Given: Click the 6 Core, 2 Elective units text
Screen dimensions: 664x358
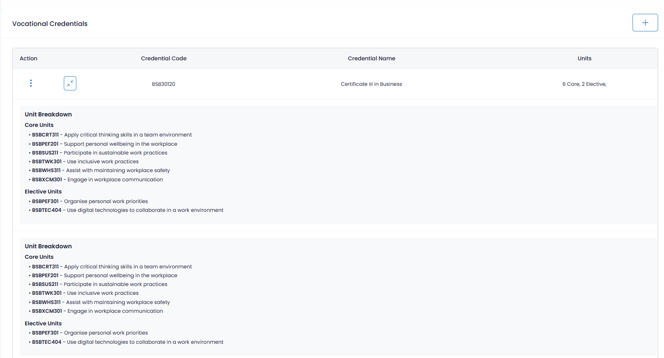Looking at the screenshot, I should click(584, 84).
